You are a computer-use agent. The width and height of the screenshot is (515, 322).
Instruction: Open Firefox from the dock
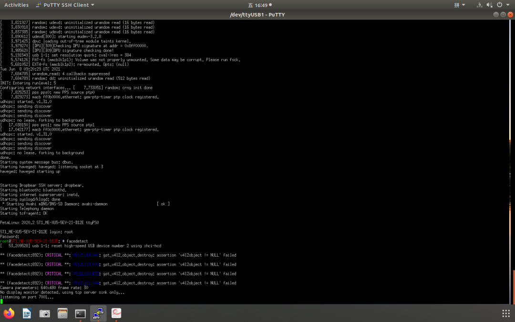click(x=9, y=313)
